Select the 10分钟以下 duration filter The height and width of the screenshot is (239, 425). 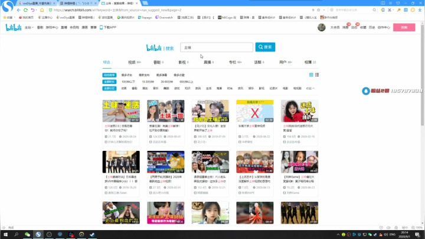point(128,82)
